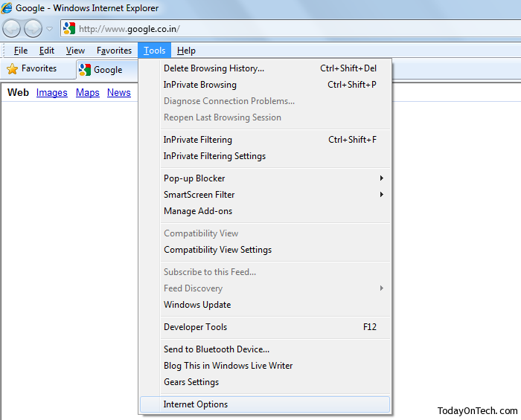Open the File menu
Screen dimensions: 521x420
click(x=21, y=51)
